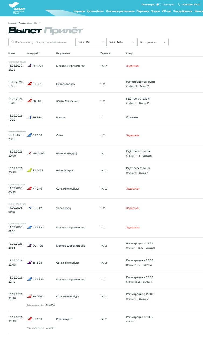Click the S7 airline icon for flight 5038

[29, 170]
